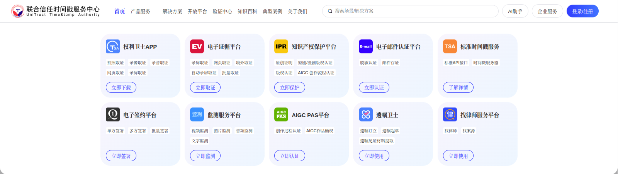
Task: Click 立即下载 under 权利卫士APP
Action: (x=121, y=88)
